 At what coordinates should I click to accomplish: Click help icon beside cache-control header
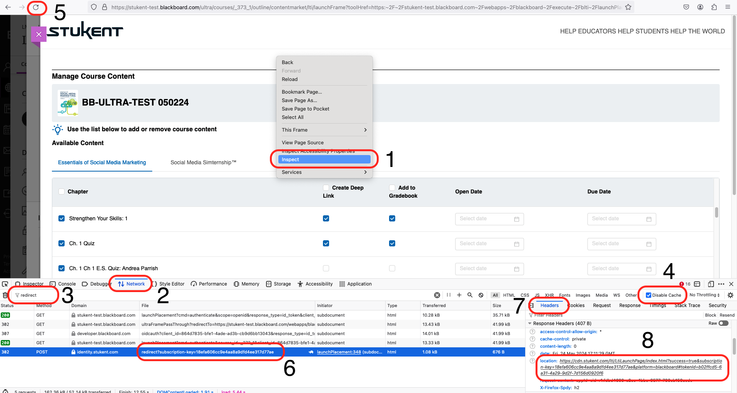tap(532, 339)
